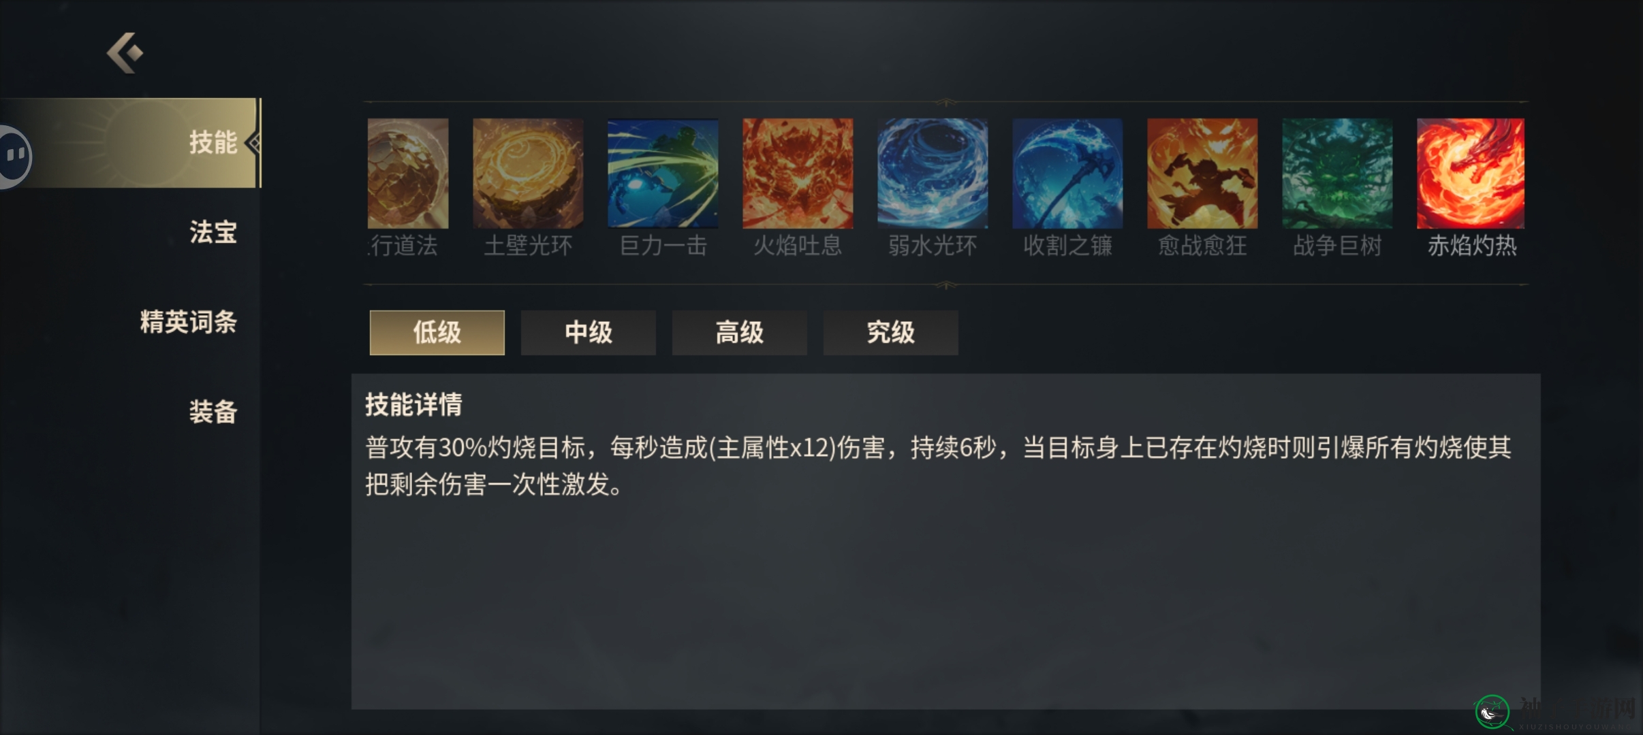Screen dimensions: 1643x735
Task: Switch to the 究级 level tab
Action: click(x=891, y=333)
